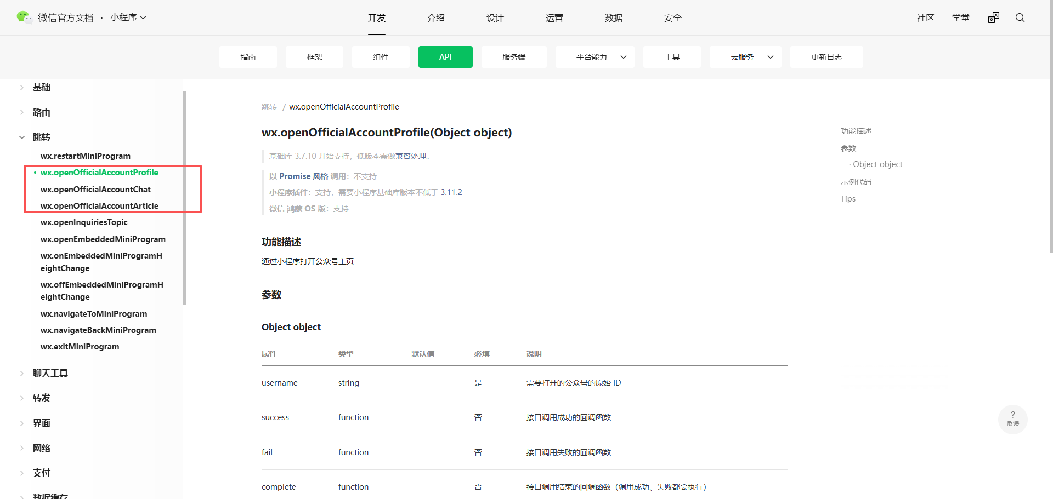Click the complete cell in the table
The image size is (1053, 499).
(x=279, y=487)
